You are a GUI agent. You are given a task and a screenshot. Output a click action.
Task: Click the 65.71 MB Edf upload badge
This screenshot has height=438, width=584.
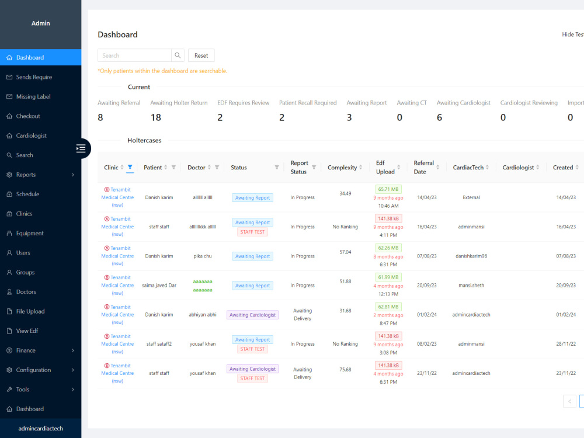click(388, 189)
